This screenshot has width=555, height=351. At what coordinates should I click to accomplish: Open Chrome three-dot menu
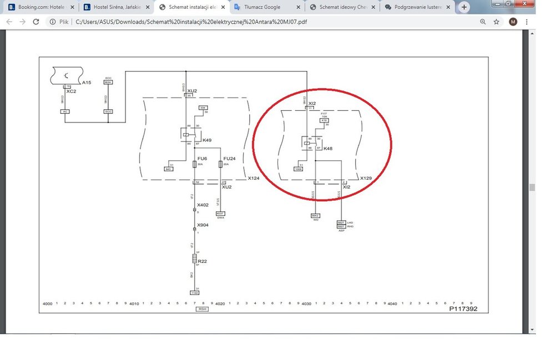point(526,22)
